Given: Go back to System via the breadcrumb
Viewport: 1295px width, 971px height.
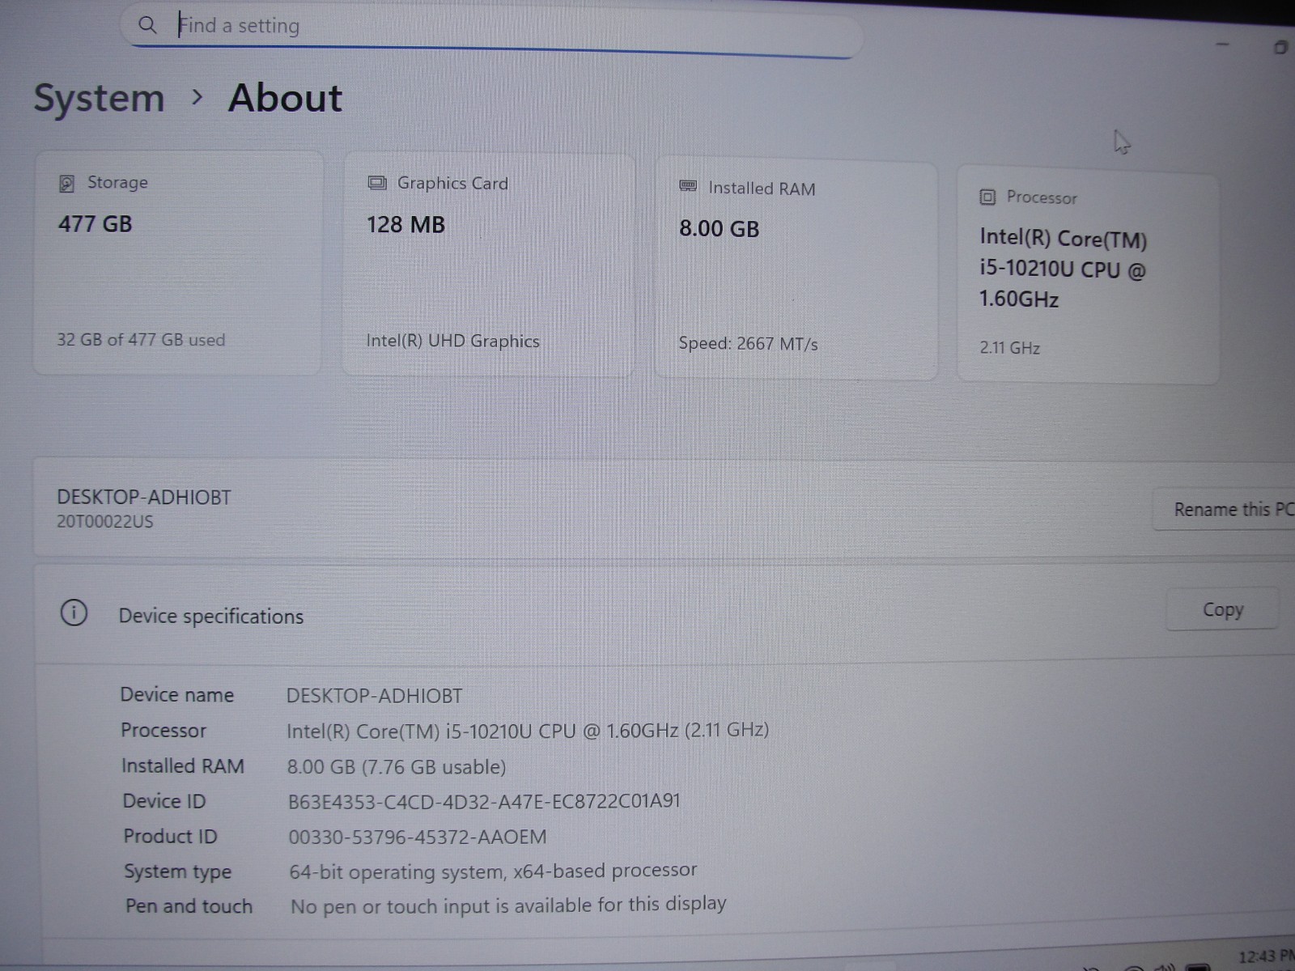Looking at the screenshot, I should point(99,99).
